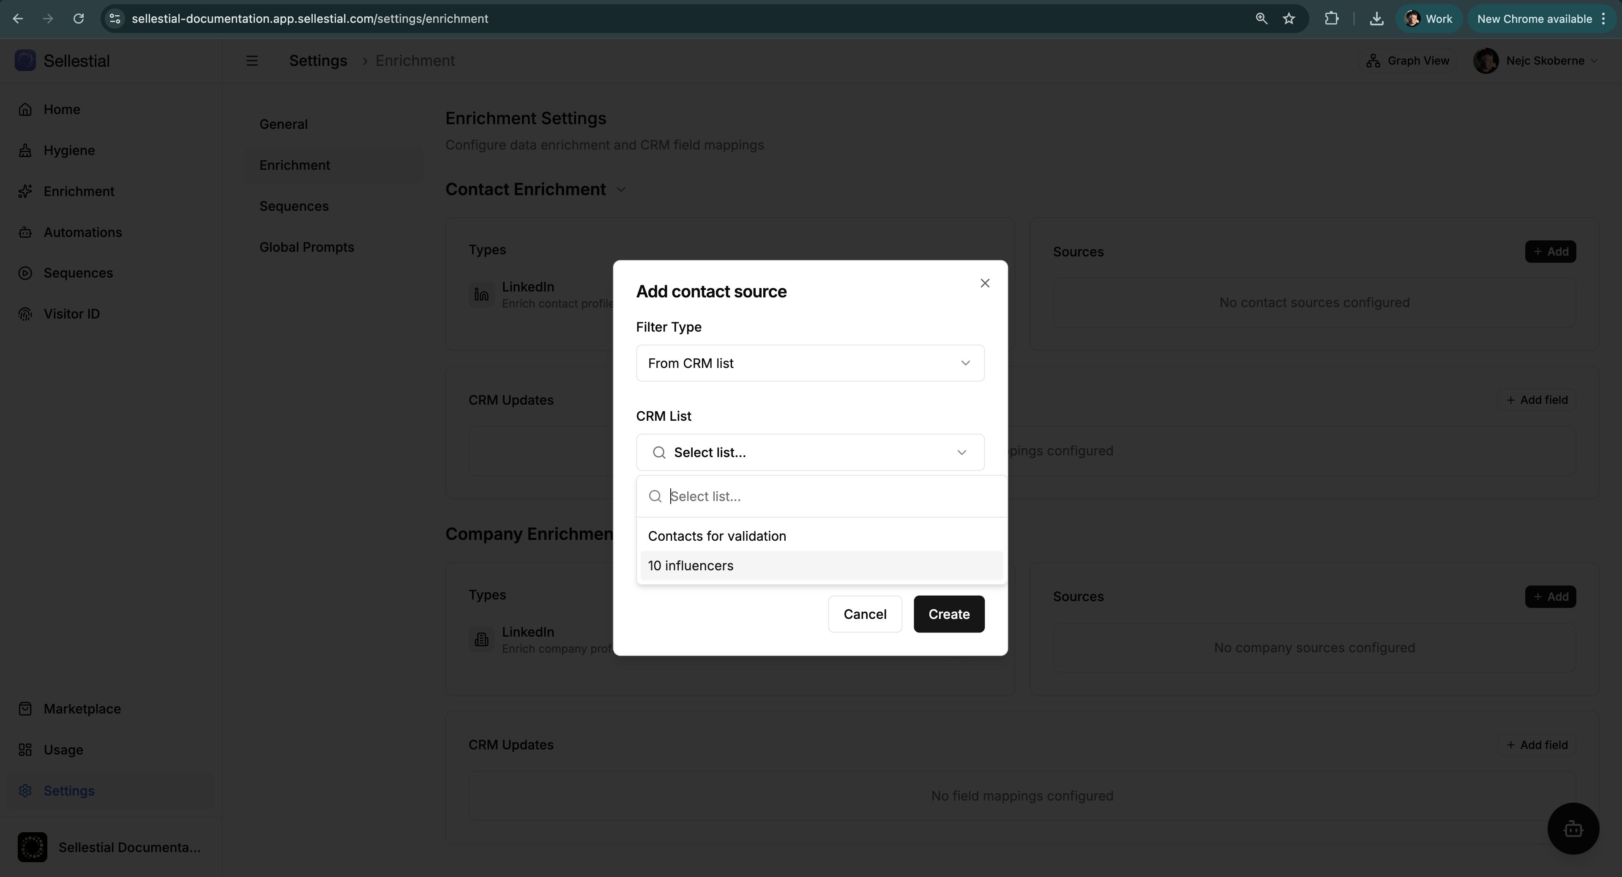Select the Marketplace sidebar icon
Viewport: 1622px width, 877px height.
(x=25, y=708)
